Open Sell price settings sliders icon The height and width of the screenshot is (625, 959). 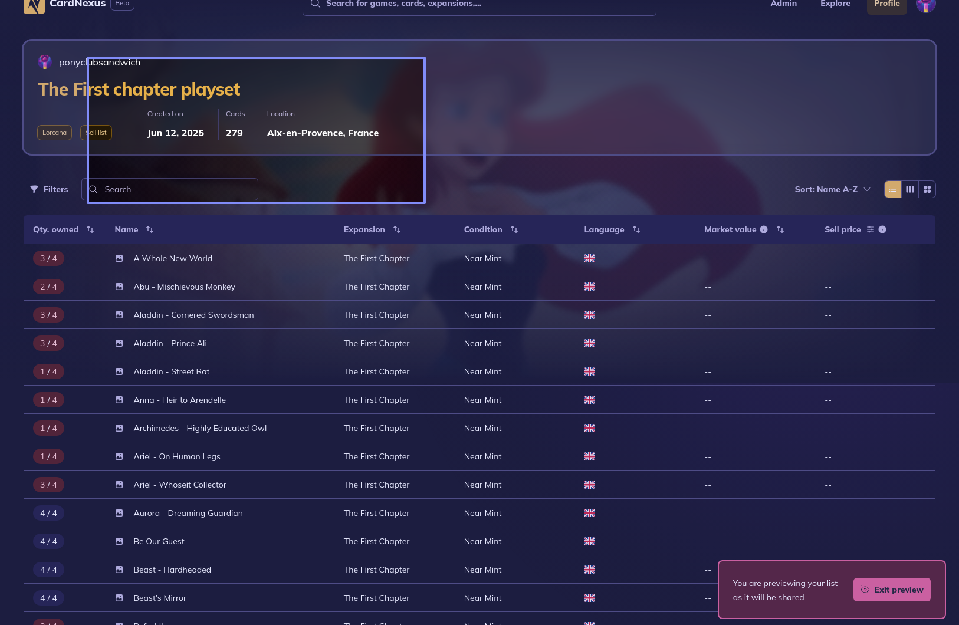point(870,229)
